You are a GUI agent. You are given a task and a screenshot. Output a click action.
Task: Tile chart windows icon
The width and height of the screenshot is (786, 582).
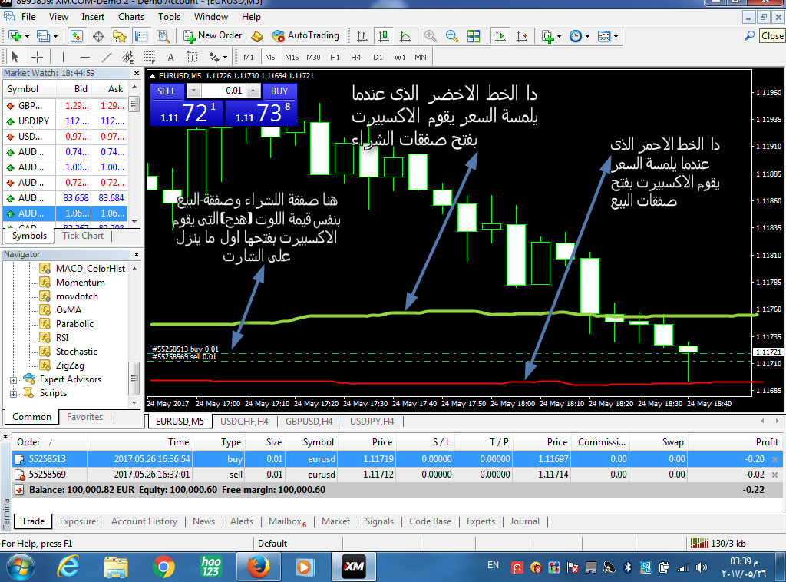coord(473,36)
